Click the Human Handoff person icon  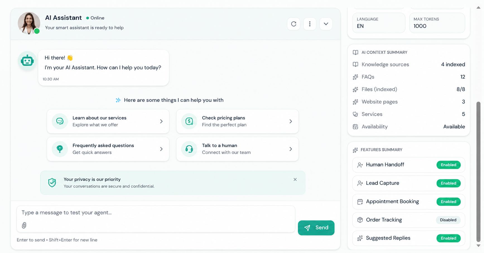(360, 165)
